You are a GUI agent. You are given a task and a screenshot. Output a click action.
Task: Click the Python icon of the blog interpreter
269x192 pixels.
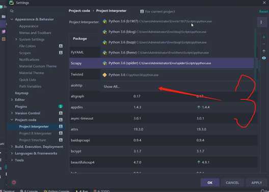(104, 32)
